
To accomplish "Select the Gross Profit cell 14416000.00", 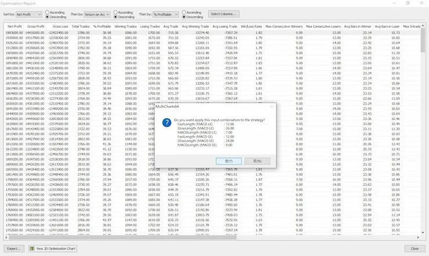I will pos(35,33).
